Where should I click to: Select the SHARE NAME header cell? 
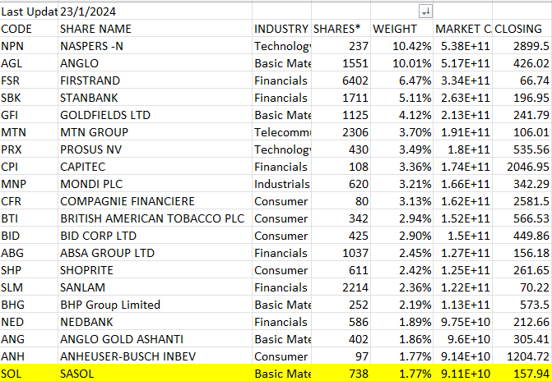155,29
